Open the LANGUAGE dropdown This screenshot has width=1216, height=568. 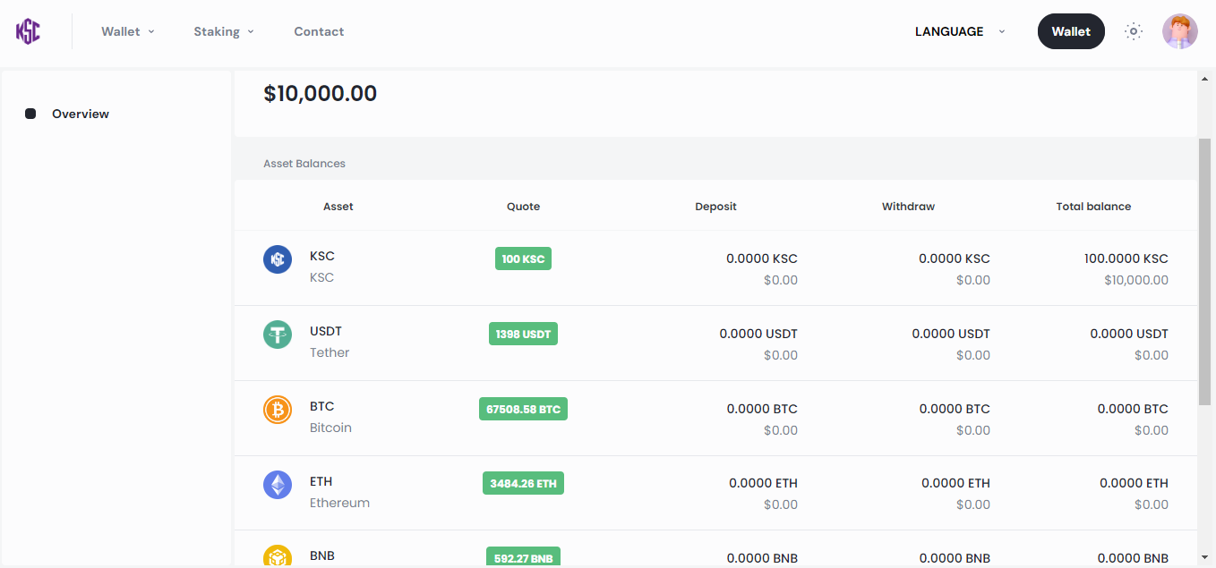pyautogui.click(x=960, y=31)
